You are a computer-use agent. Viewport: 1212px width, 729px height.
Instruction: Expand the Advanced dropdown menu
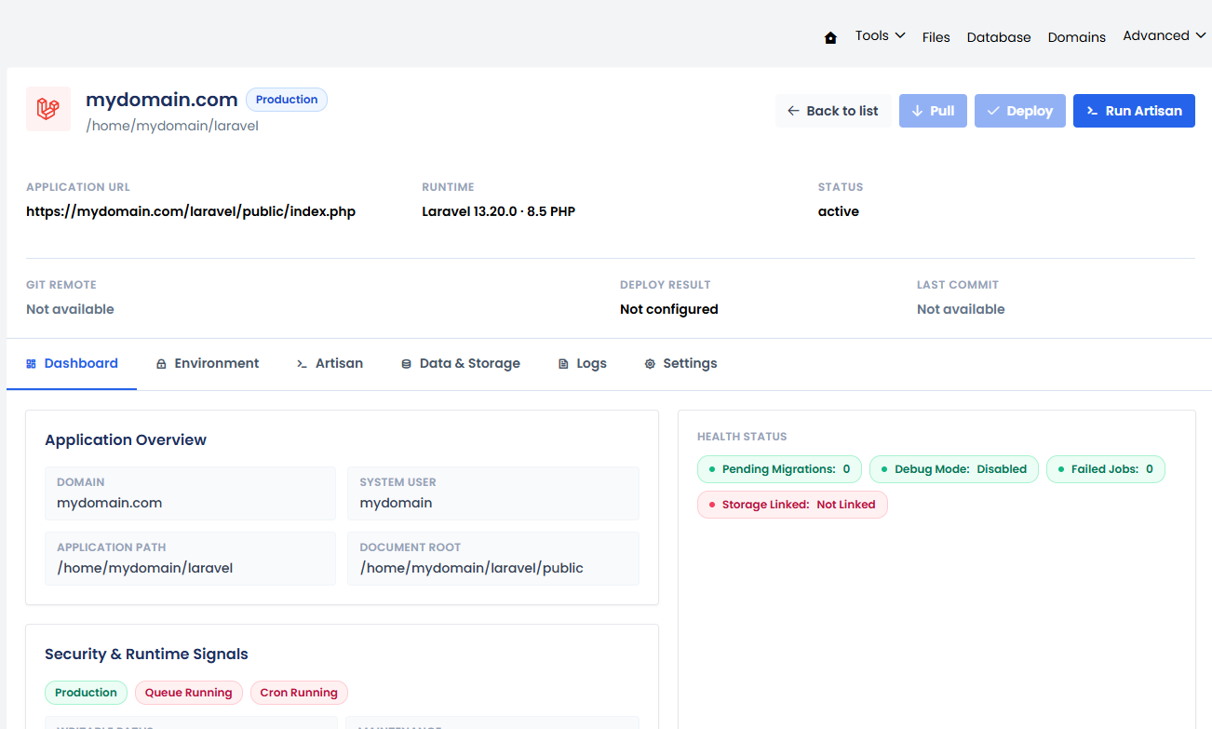[x=1165, y=36]
